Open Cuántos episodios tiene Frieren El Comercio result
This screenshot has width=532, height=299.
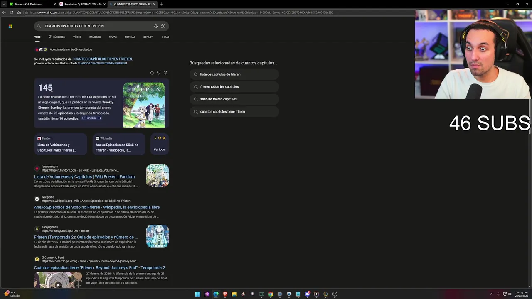[99, 268]
